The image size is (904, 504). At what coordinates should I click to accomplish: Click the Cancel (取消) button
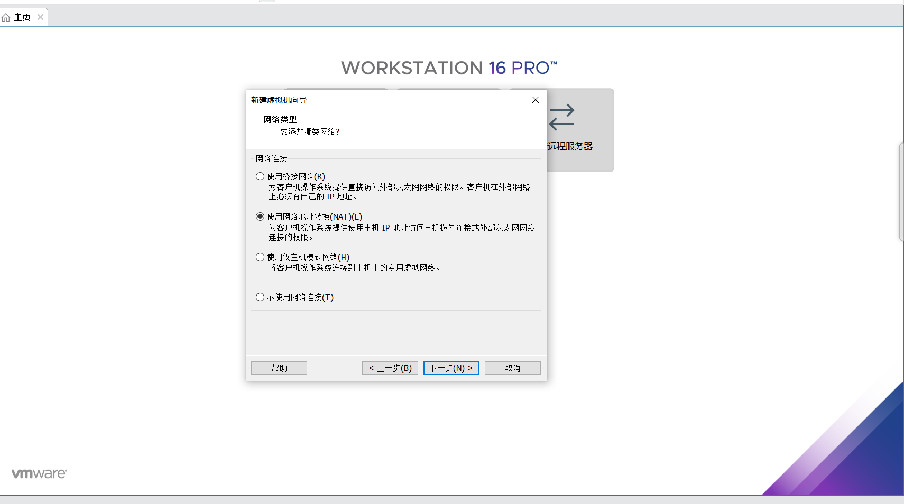[x=513, y=368]
